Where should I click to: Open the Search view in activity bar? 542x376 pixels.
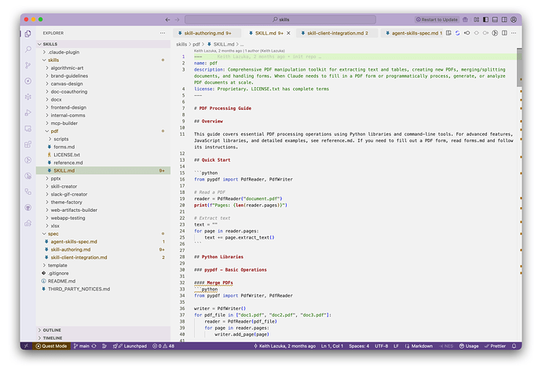28,49
